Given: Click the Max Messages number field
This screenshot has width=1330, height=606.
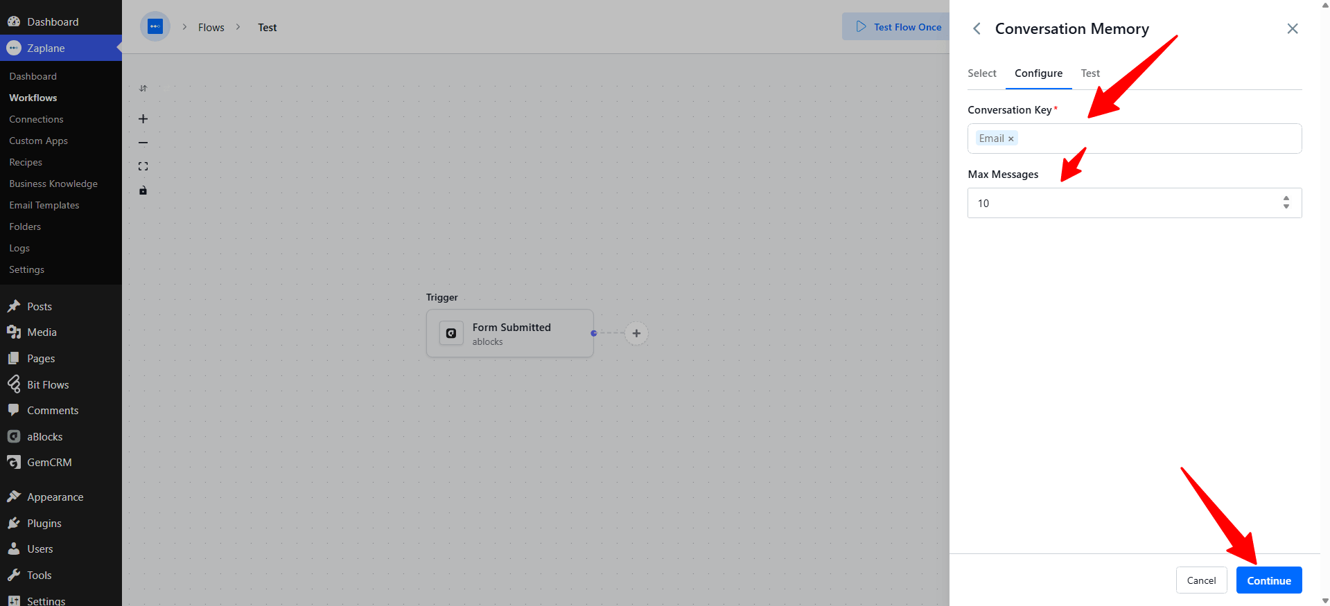Looking at the screenshot, I should pos(1135,203).
